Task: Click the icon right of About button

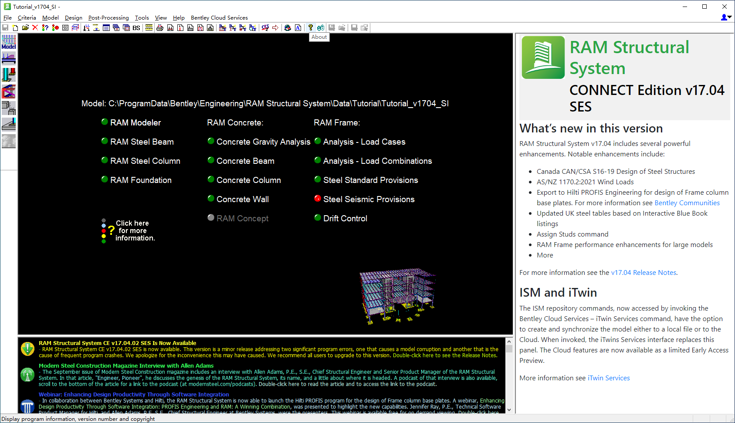Action: pos(321,27)
